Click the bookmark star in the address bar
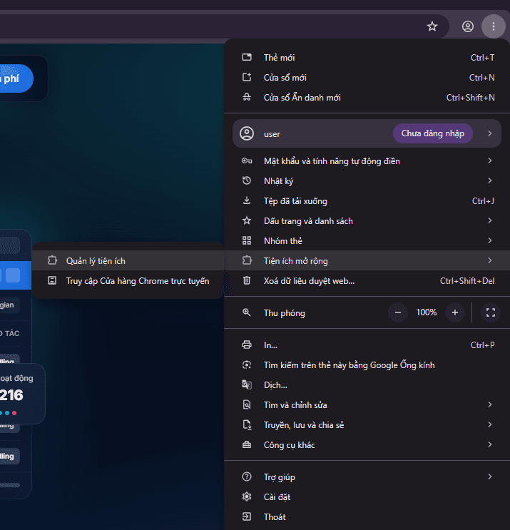 [432, 26]
